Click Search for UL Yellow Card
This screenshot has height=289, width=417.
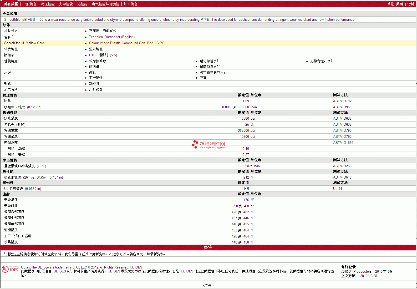click(x=24, y=43)
